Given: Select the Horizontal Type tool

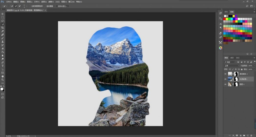Looking at the screenshot, I should click(x=3, y=66).
